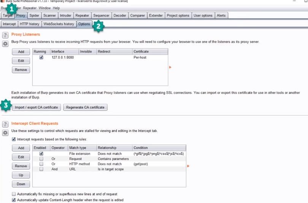Select the 'Is in target scope' cell
This screenshot has height=203, width=308.
tap(111, 169)
